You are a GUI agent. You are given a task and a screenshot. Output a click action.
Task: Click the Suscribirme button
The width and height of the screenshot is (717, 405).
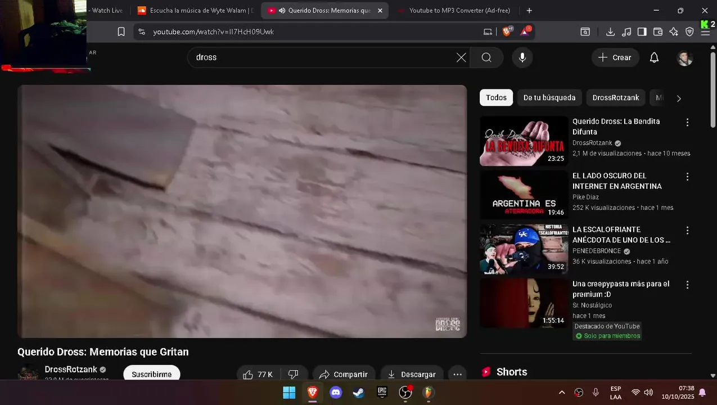(152, 374)
